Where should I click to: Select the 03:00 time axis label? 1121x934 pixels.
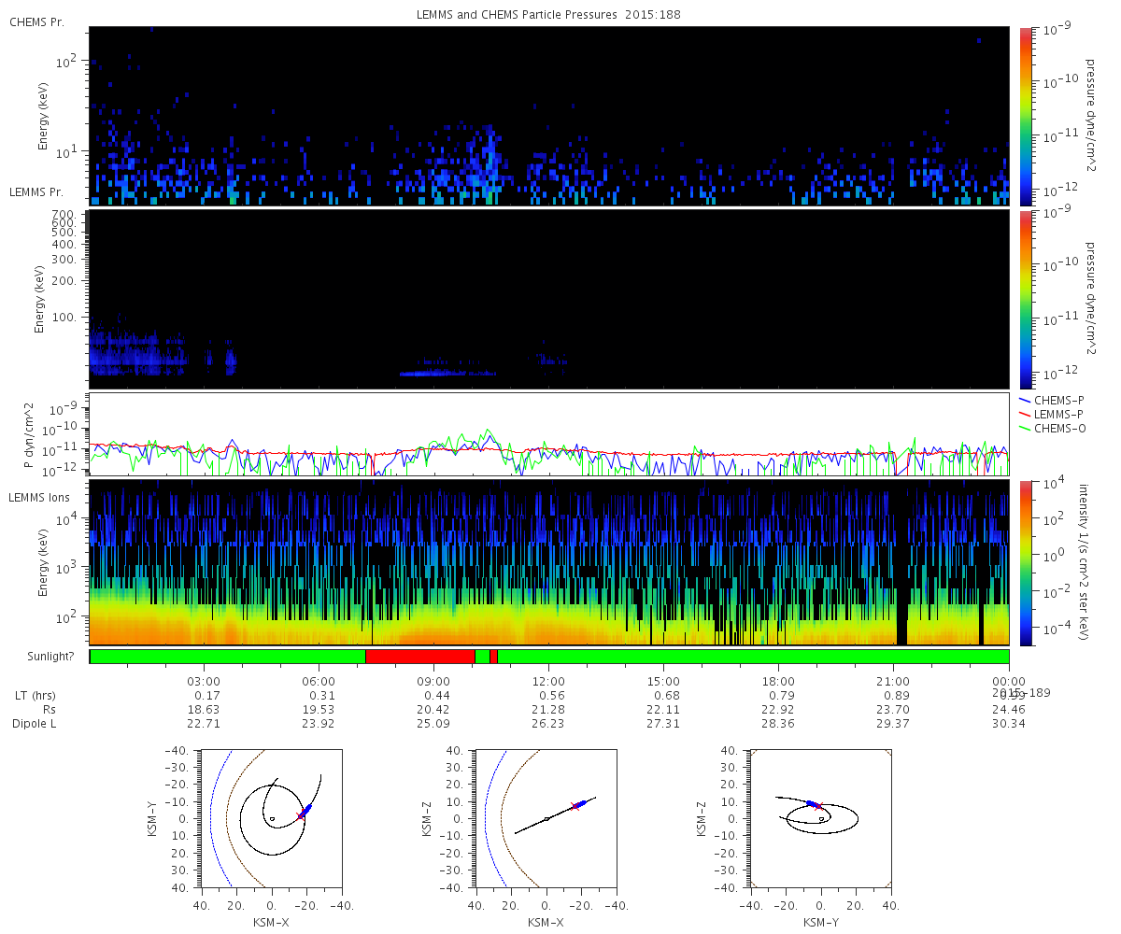(x=204, y=681)
